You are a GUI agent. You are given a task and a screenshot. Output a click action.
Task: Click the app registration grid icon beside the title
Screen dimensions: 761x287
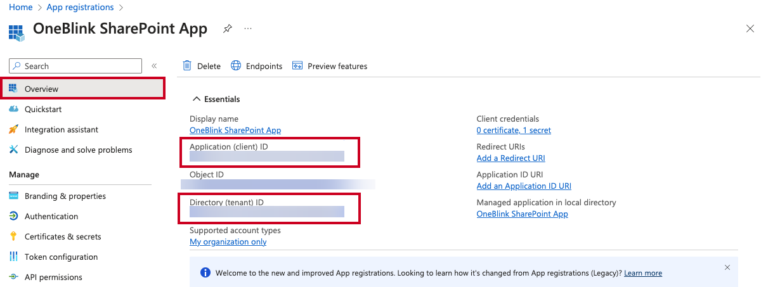pyautogui.click(x=16, y=33)
